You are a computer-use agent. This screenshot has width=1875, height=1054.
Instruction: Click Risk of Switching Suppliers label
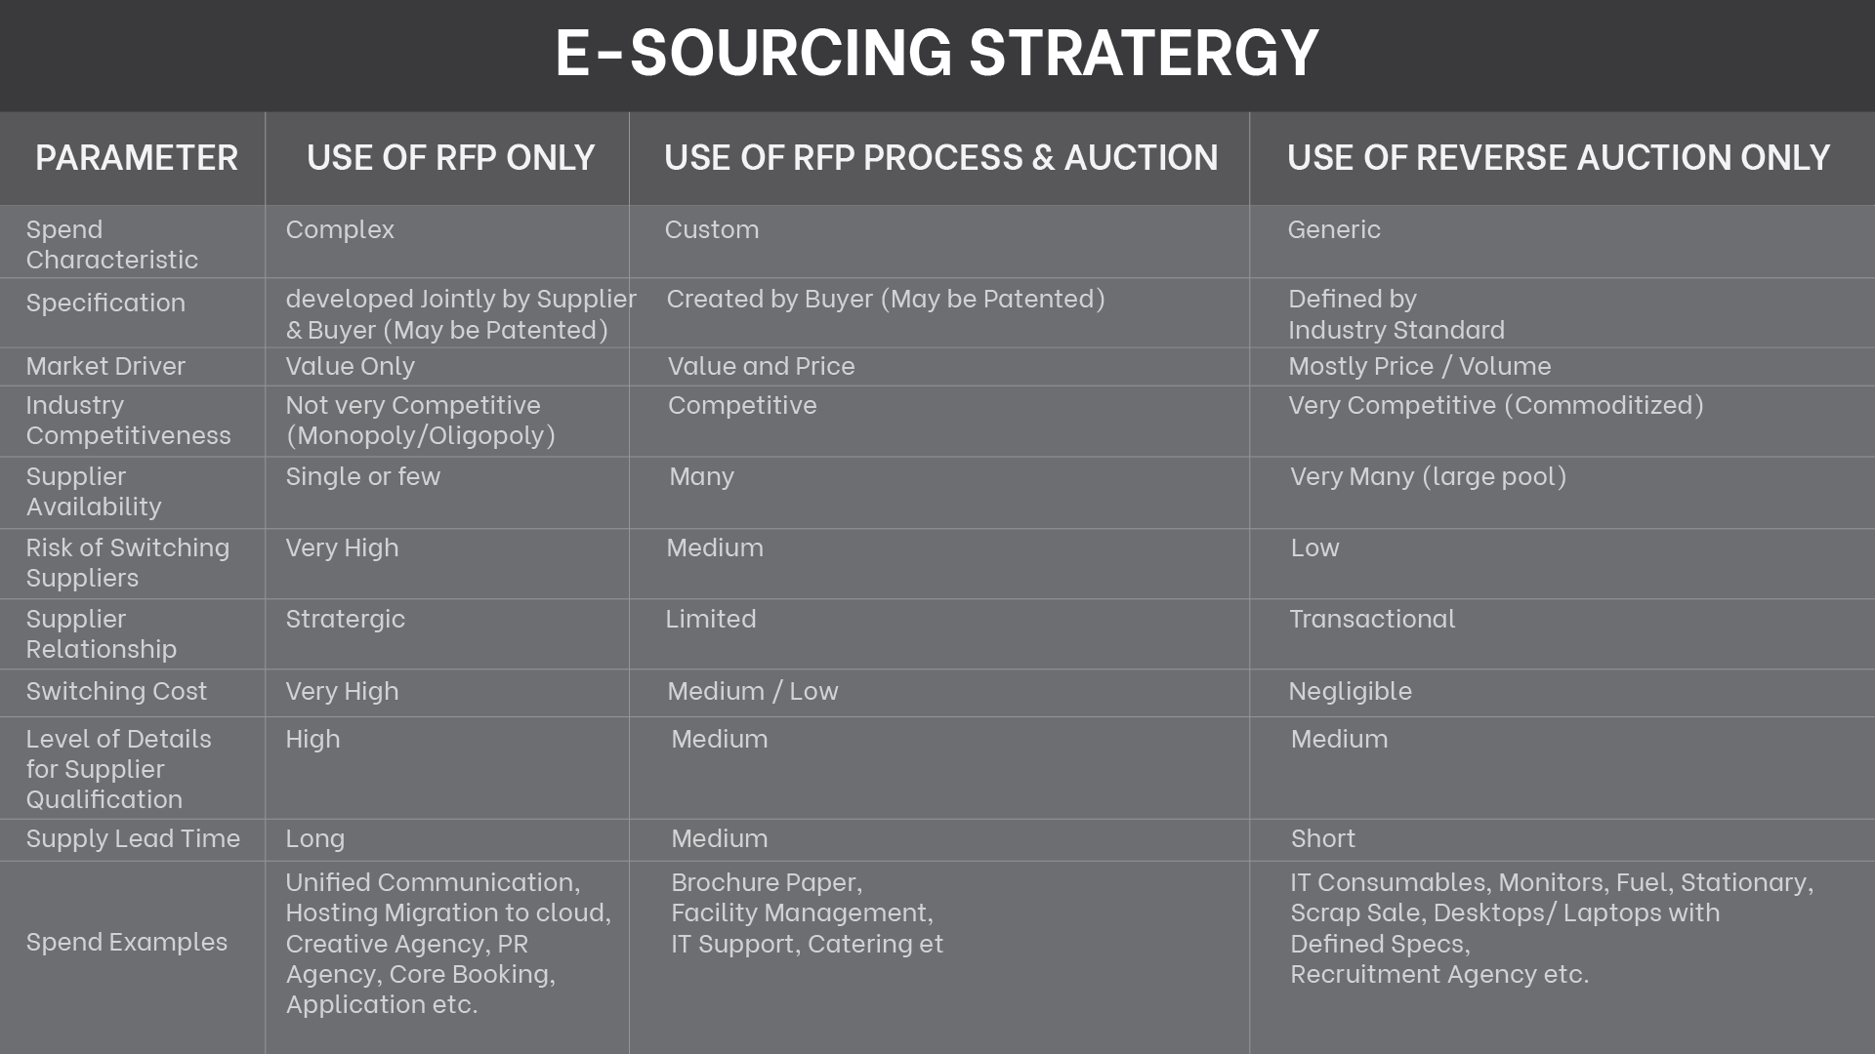click(128, 562)
